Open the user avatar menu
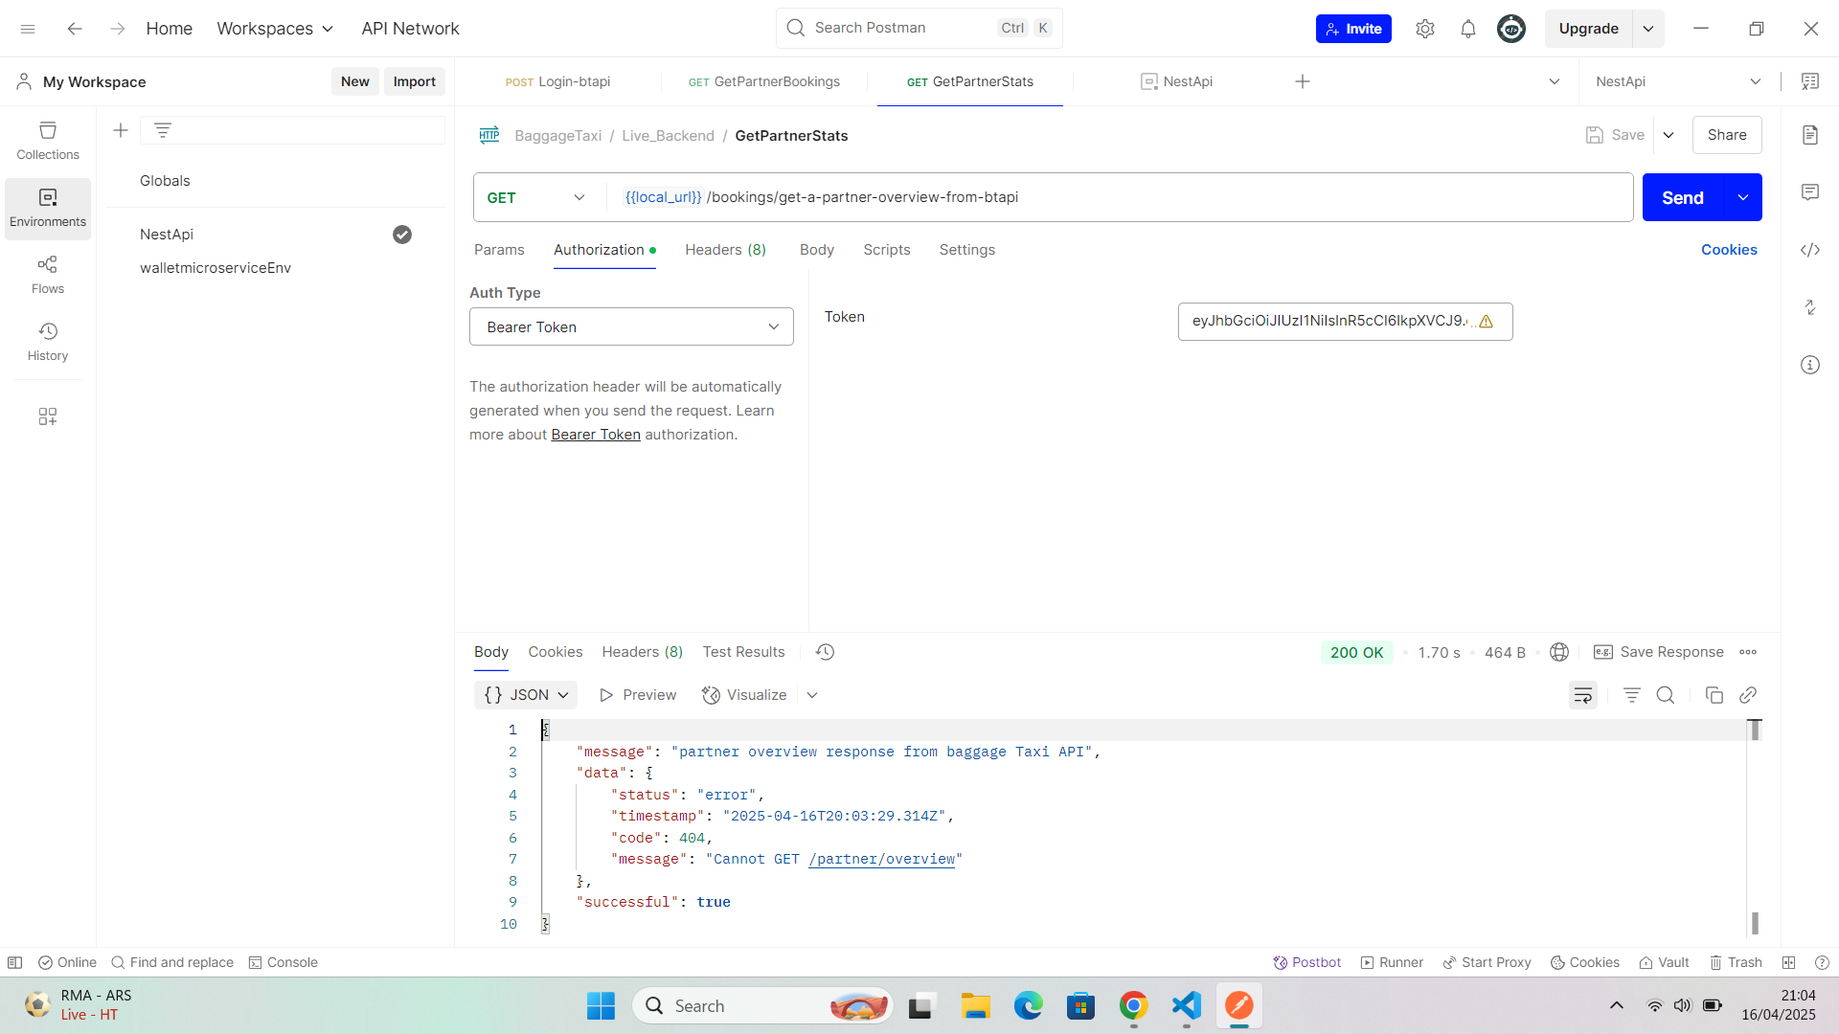This screenshot has width=1839, height=1034. 1511,29
